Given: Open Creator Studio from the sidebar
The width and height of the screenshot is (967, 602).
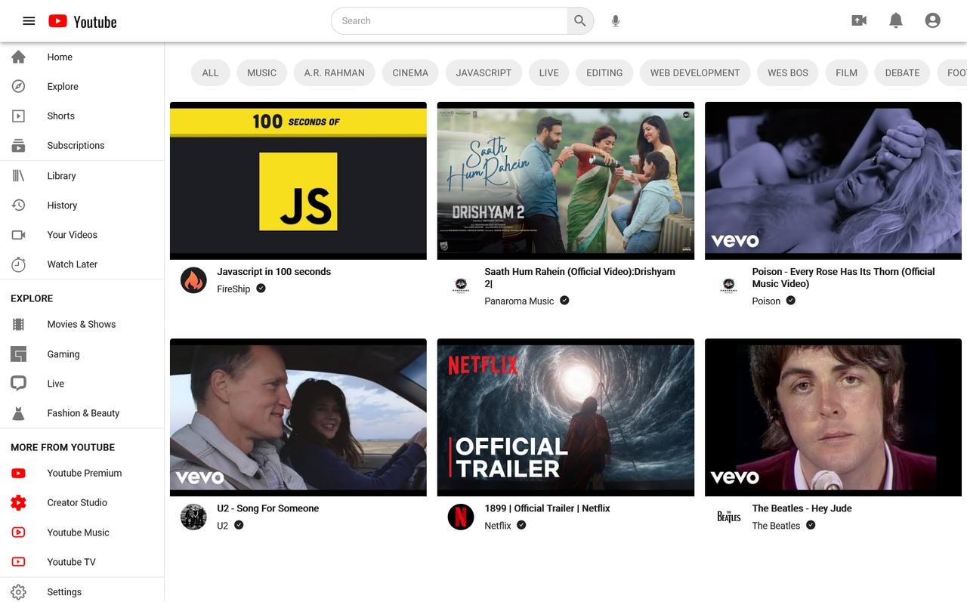Looking at the screenshot, I should 79,502.
